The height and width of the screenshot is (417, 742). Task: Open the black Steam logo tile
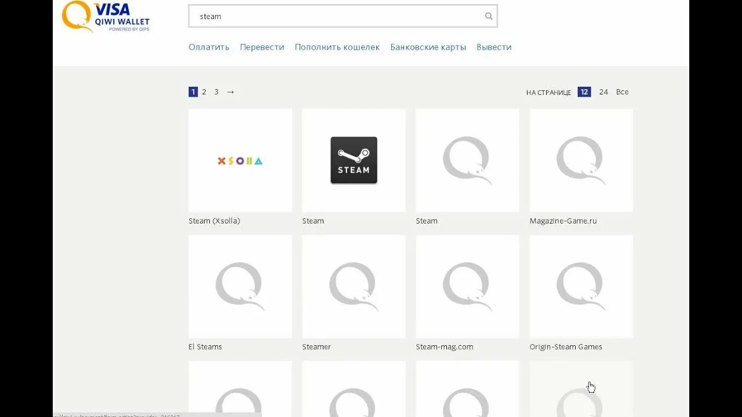[354, 160]
